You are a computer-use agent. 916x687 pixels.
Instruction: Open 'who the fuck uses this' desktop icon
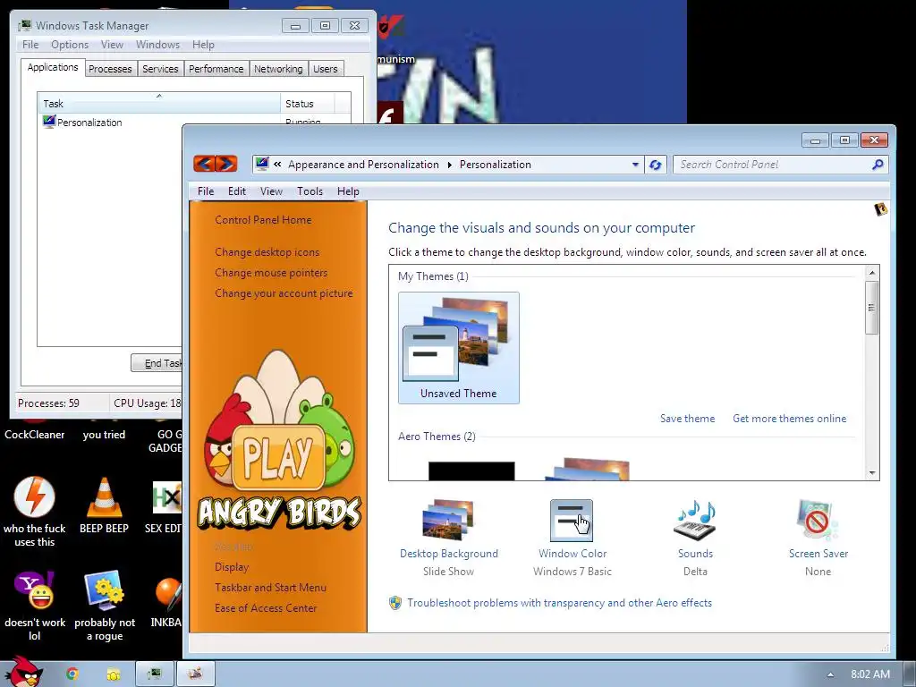(35, 512)
